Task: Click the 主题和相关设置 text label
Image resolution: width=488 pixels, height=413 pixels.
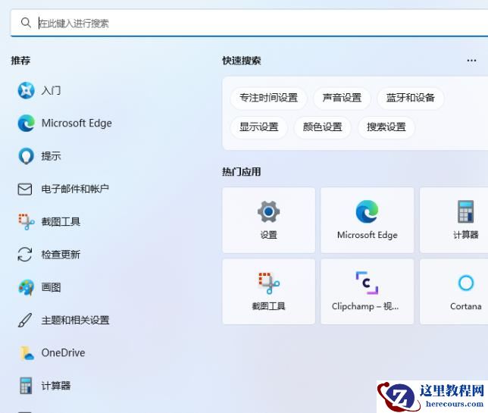Action: click(x=75, y=321)
